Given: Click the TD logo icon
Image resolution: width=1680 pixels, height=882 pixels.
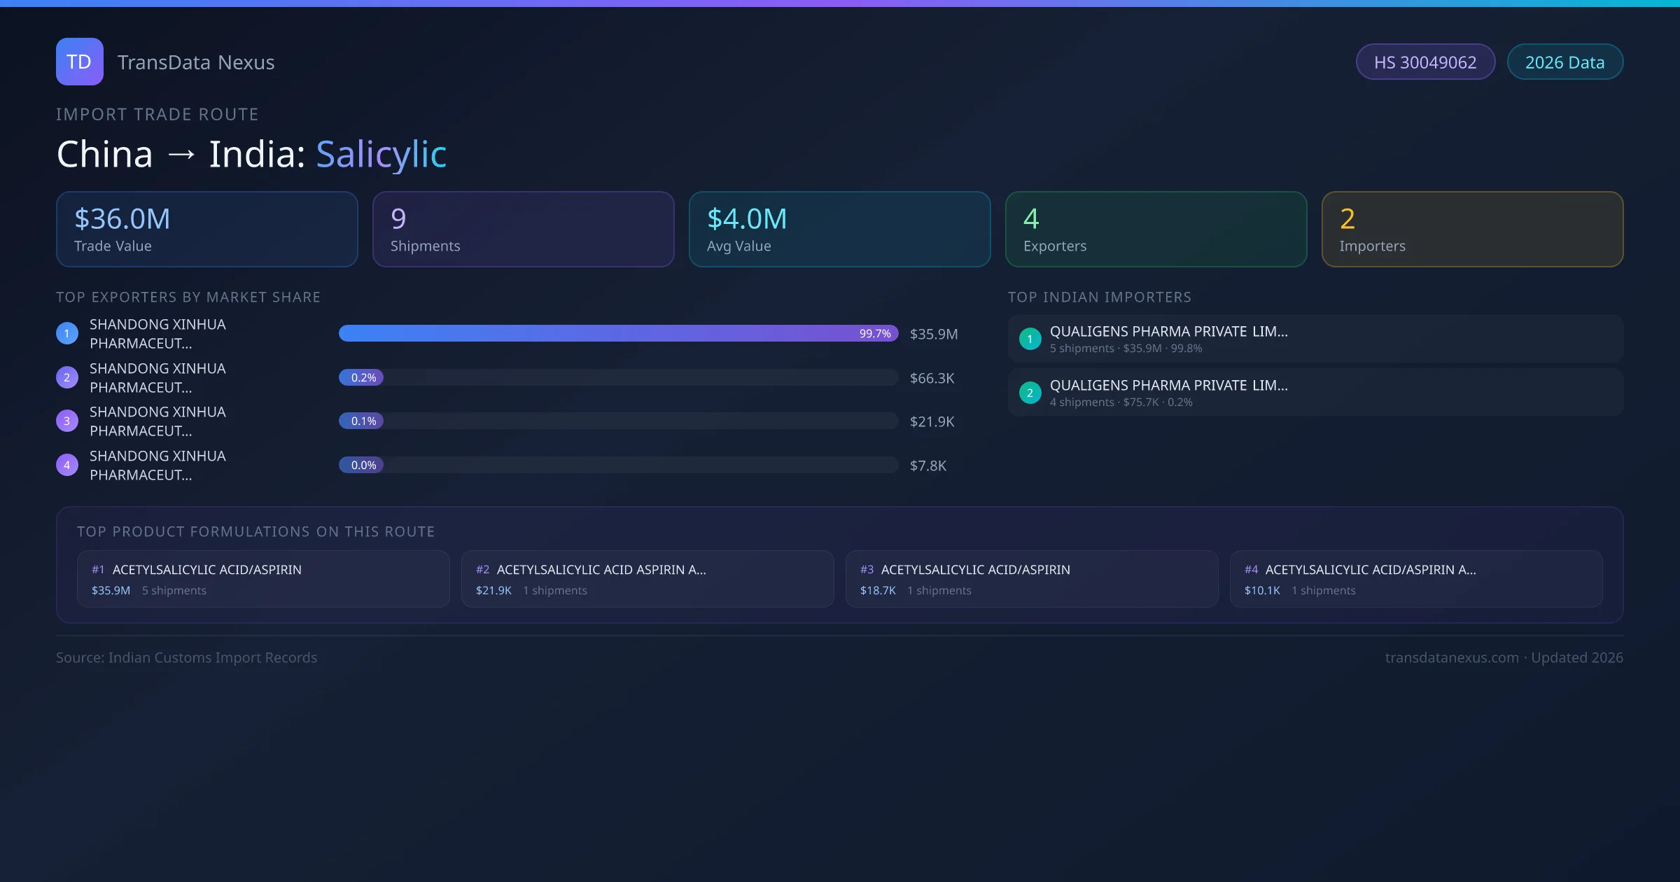Looking at the screenshot, I should (79, 62).
